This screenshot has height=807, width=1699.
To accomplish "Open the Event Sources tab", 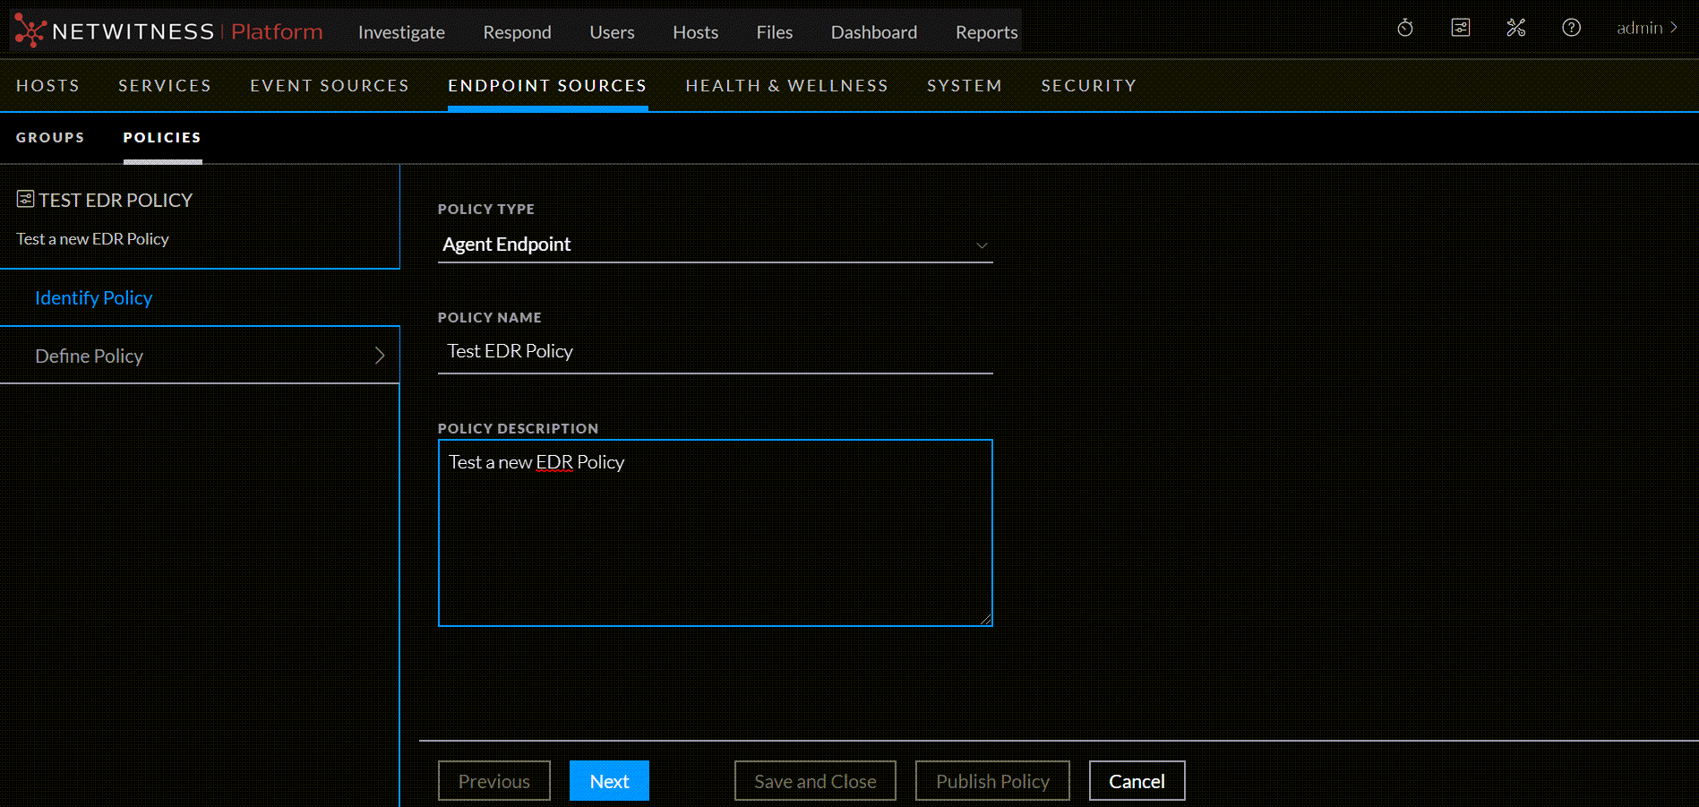I will click(330, 85).
